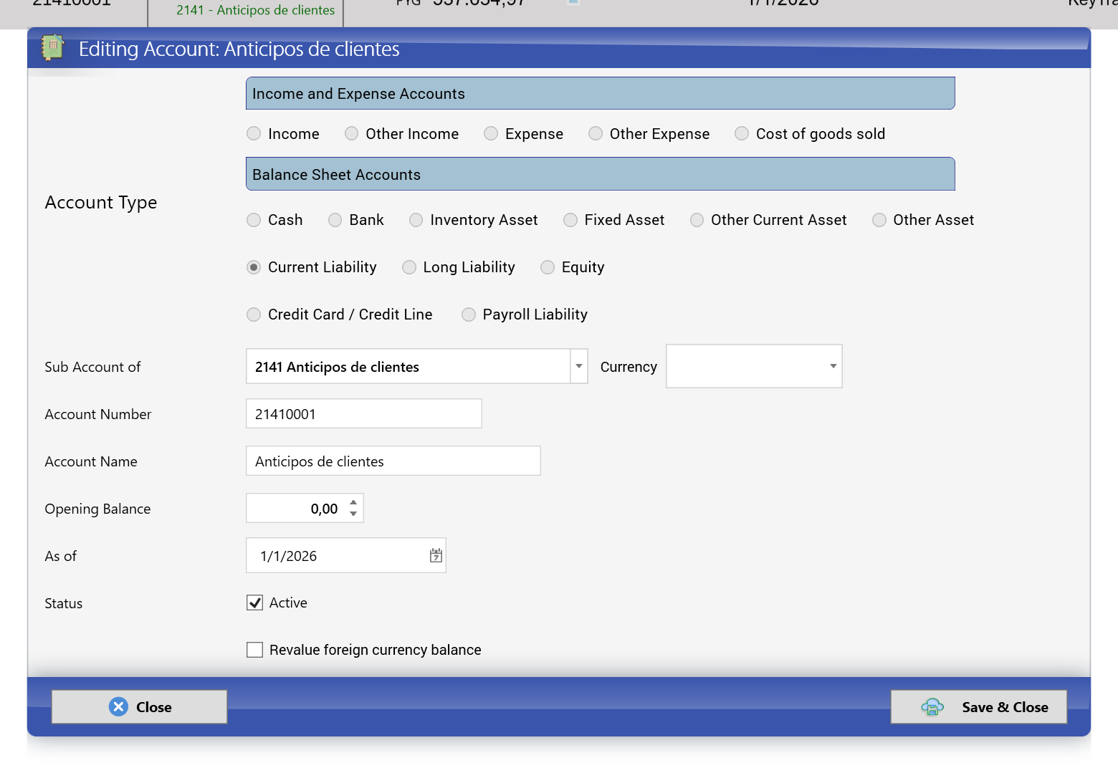Expand the Sub Account of dropdown arrow
The height and width of the screenshot is (763, 1118).
click(579, 366)
